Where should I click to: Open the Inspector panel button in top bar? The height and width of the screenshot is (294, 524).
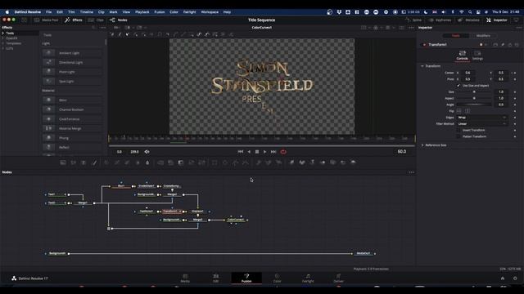pos(497,20)
